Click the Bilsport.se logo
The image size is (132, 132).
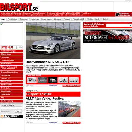(19, 7)
